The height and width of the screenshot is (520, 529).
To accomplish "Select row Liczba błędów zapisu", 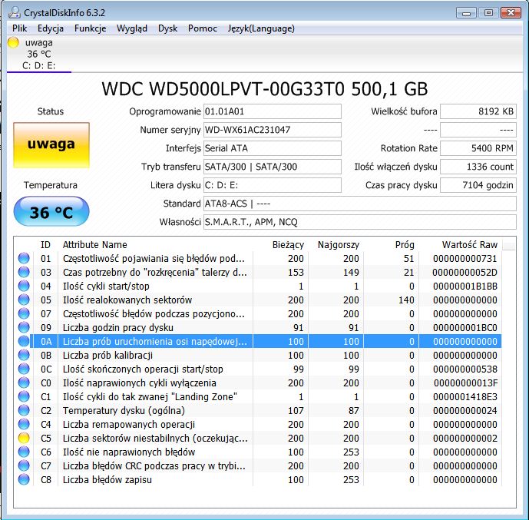I will point(259,479).
